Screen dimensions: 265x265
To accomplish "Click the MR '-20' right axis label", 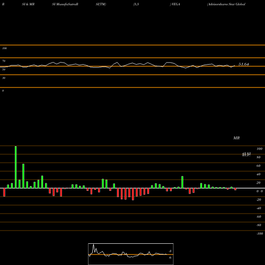I will coord(259,200).
